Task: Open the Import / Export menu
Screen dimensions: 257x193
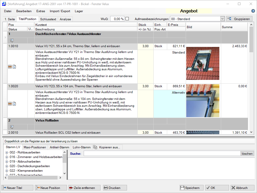Action: tap(60, 11)
